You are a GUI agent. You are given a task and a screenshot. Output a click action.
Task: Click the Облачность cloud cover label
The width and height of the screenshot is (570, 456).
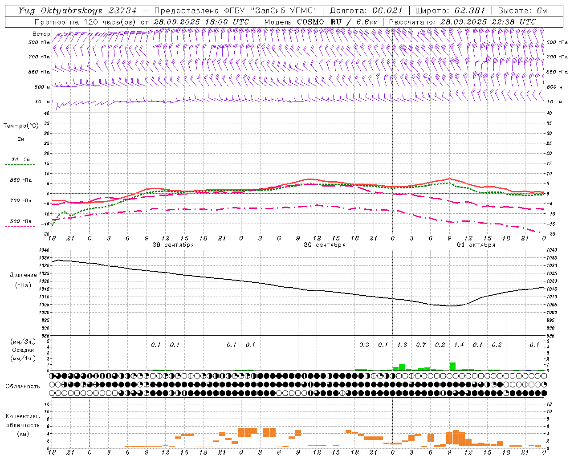(x=23, y=386)
